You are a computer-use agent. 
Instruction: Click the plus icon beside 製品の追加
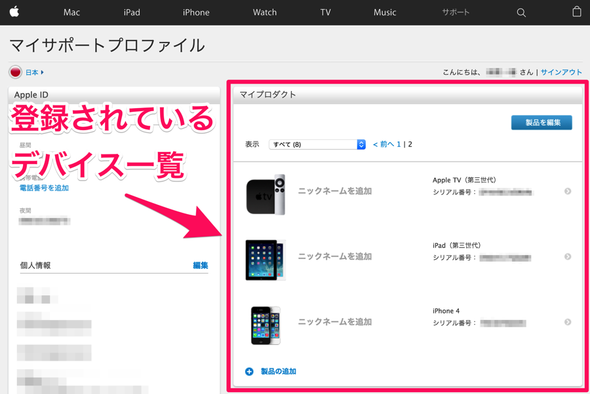click(249, 372)
